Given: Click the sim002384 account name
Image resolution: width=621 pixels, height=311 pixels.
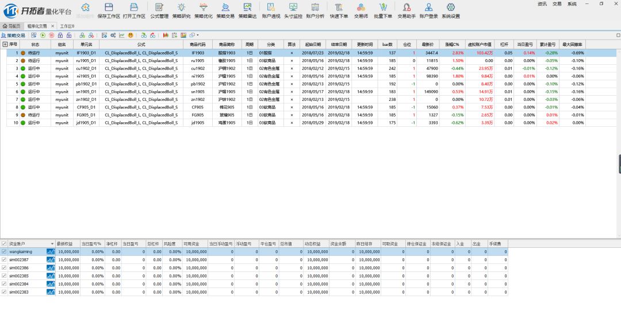Looking at the screenshot, I should pos(18,284).
